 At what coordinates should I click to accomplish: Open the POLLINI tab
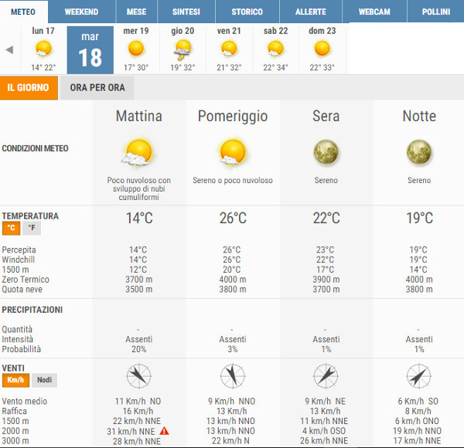(436, 12)
